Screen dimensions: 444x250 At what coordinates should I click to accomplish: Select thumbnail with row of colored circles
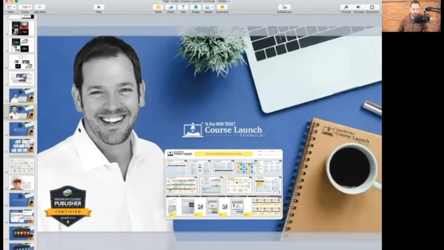point(22,233)
